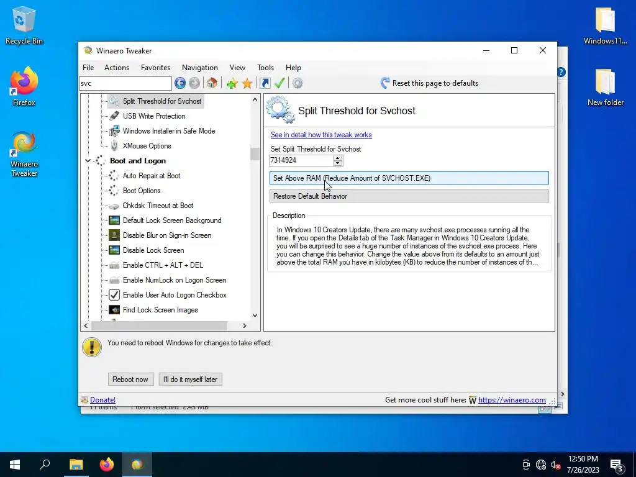Click I'll do it myself later
Viewport: 636px width, 477px height.
pos(190,379)
